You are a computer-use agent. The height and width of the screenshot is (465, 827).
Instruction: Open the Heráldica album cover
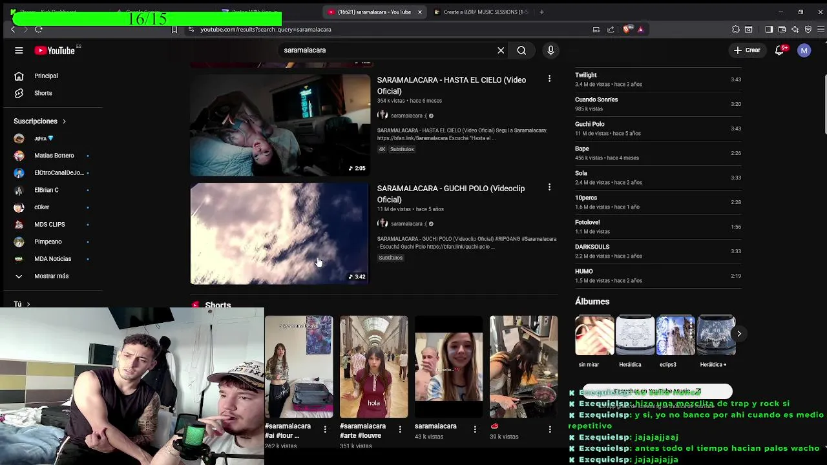click(635, 336)
